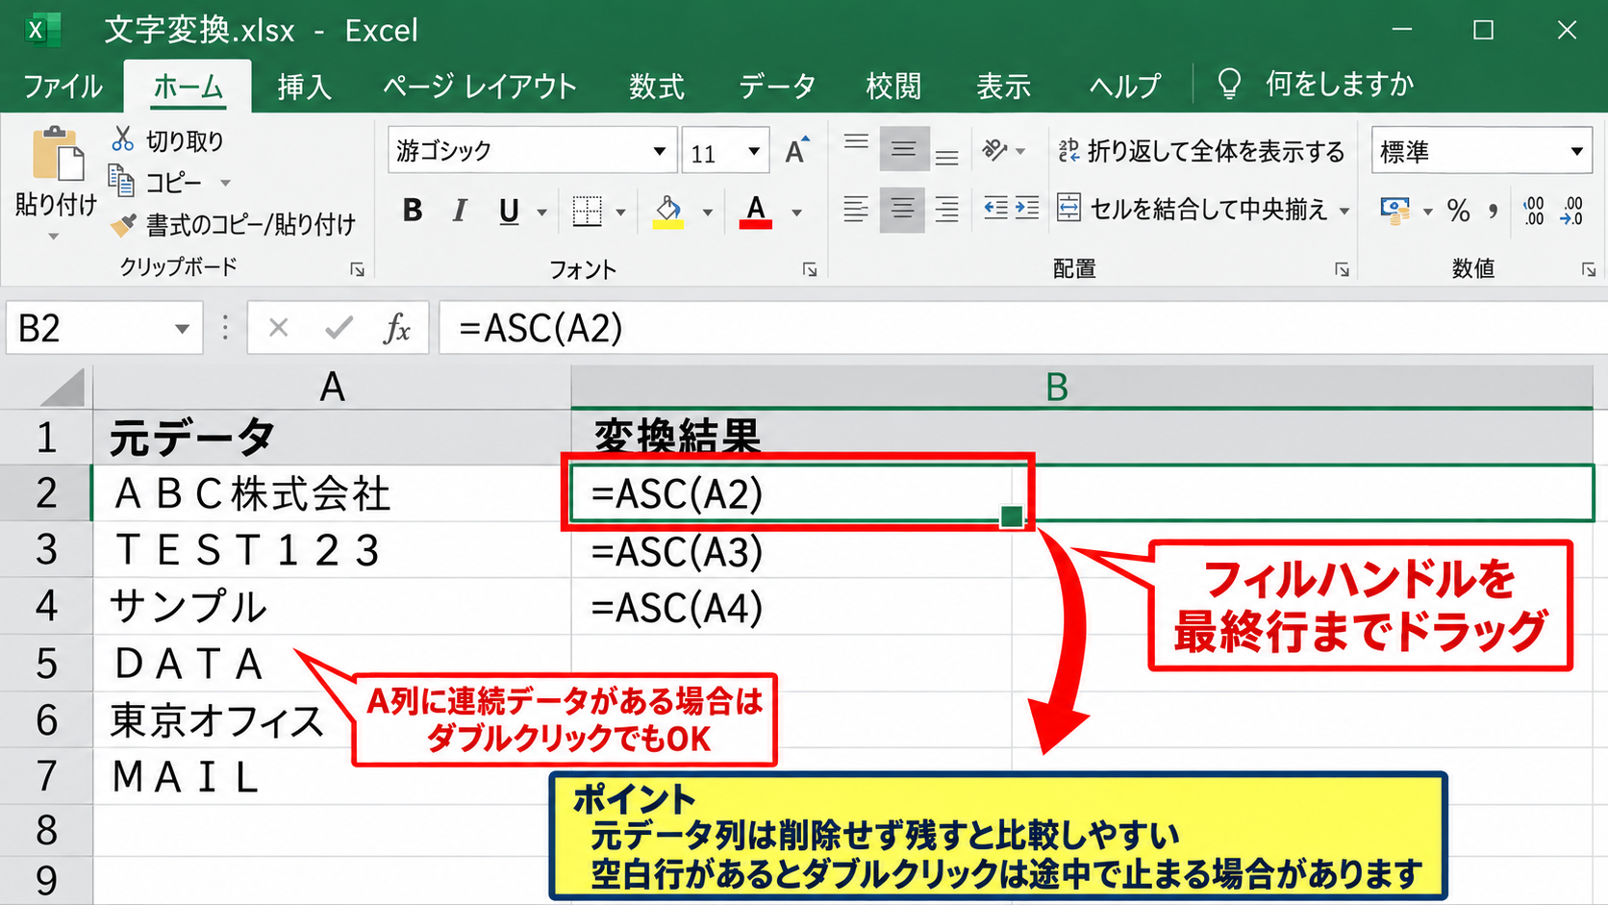Viewport: 1608px width, 905px height.
Task: Increase indent icon
Action: pos(1026,208)
